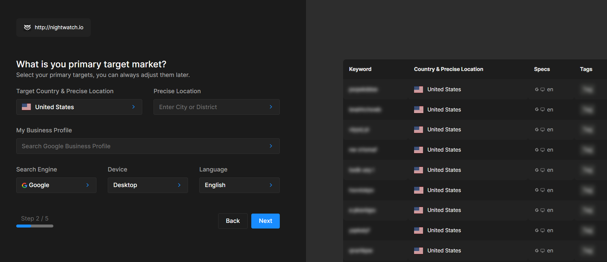Click the Step 2 / 5 progress bar
Viewport: 607px width, 262px height.
[35, 226]
